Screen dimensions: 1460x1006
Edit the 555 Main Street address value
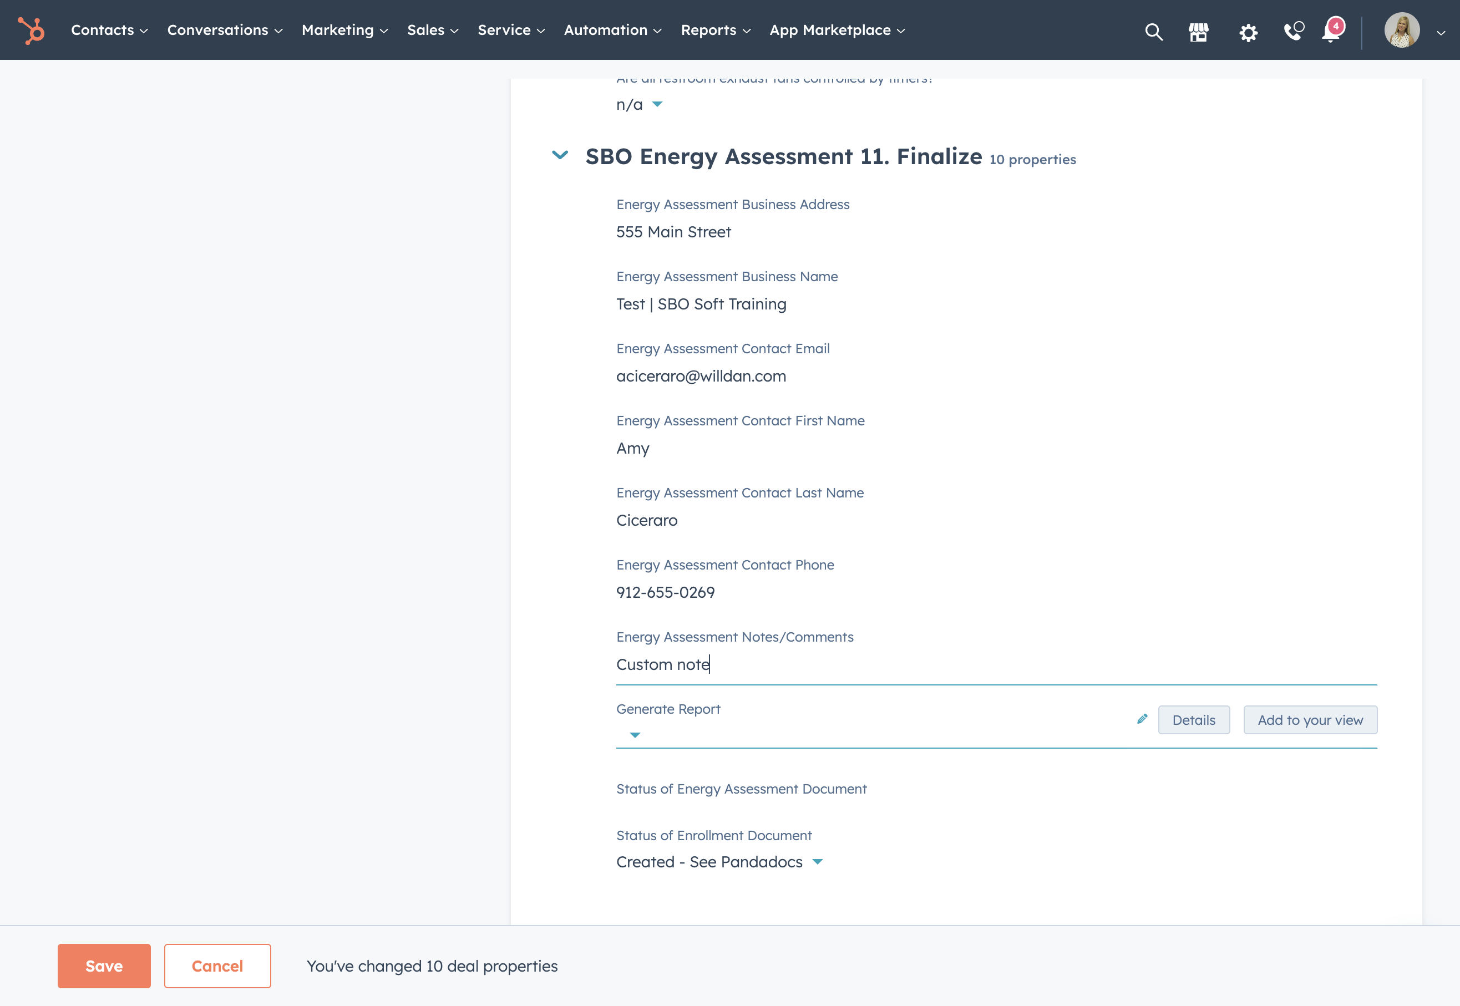[x=673, y=232]
